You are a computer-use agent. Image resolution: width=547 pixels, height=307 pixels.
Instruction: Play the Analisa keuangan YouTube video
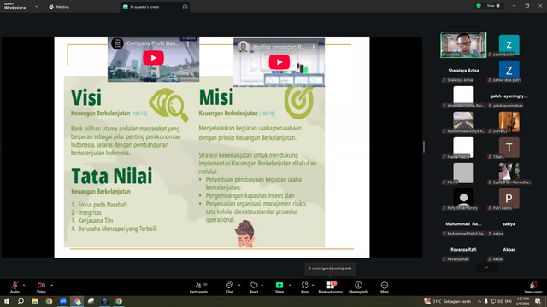click(x=279, y=62)
